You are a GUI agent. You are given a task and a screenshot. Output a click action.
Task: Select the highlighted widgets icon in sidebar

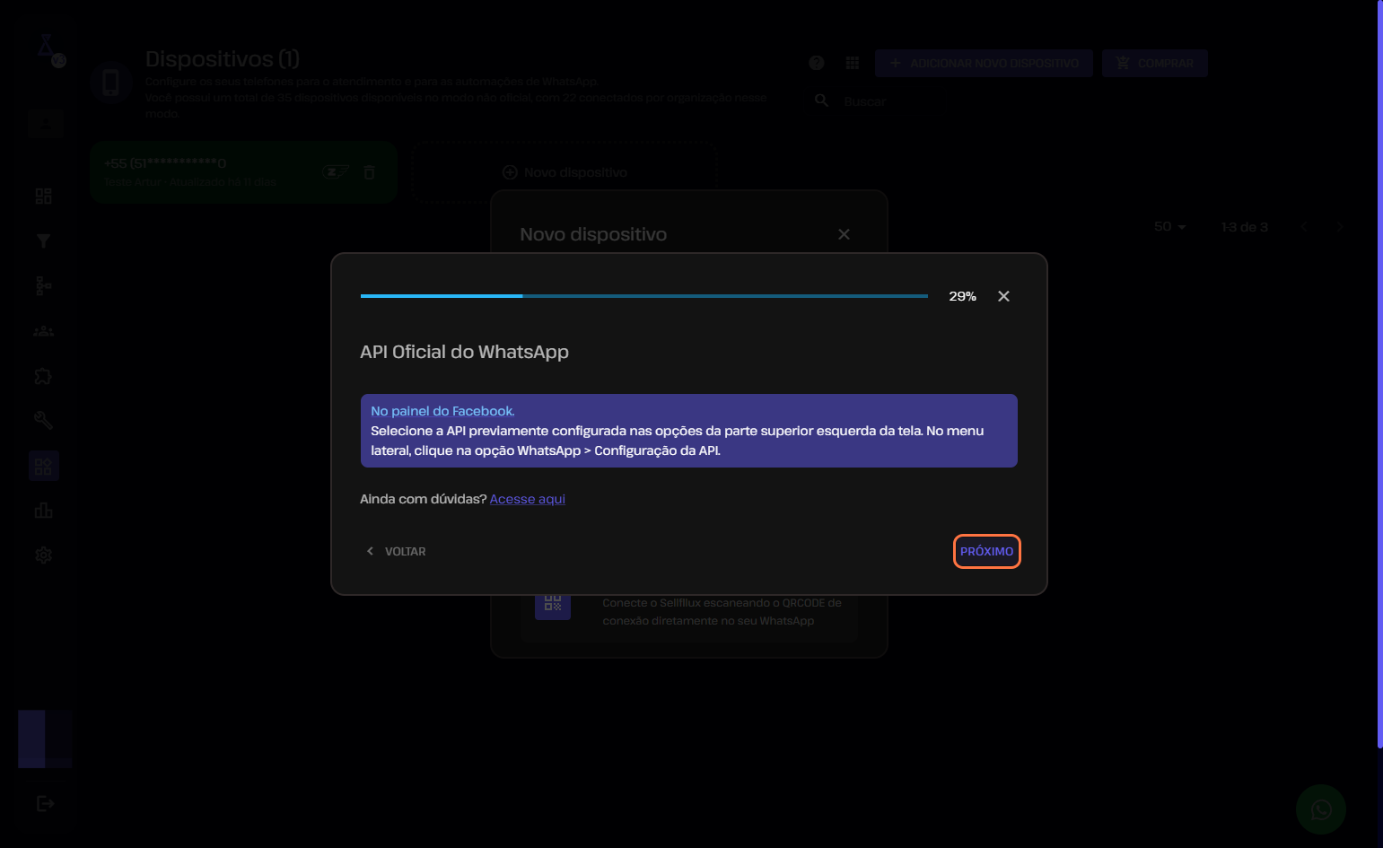click(x=43, y=466)
